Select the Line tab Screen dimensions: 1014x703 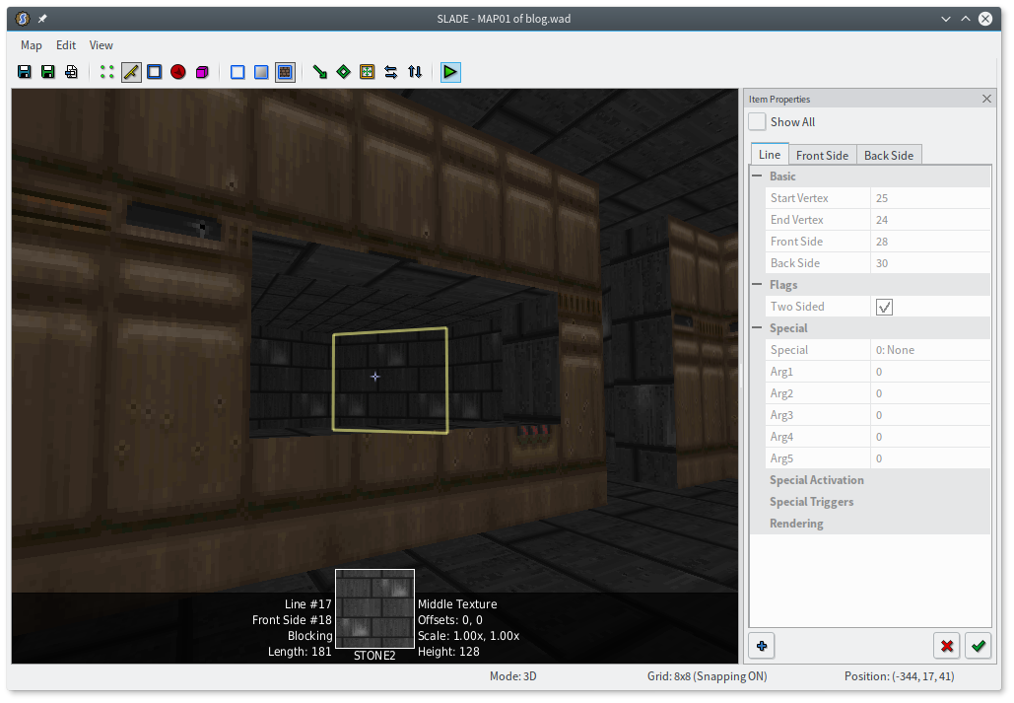pyautogui.click(x=770, y=154)
